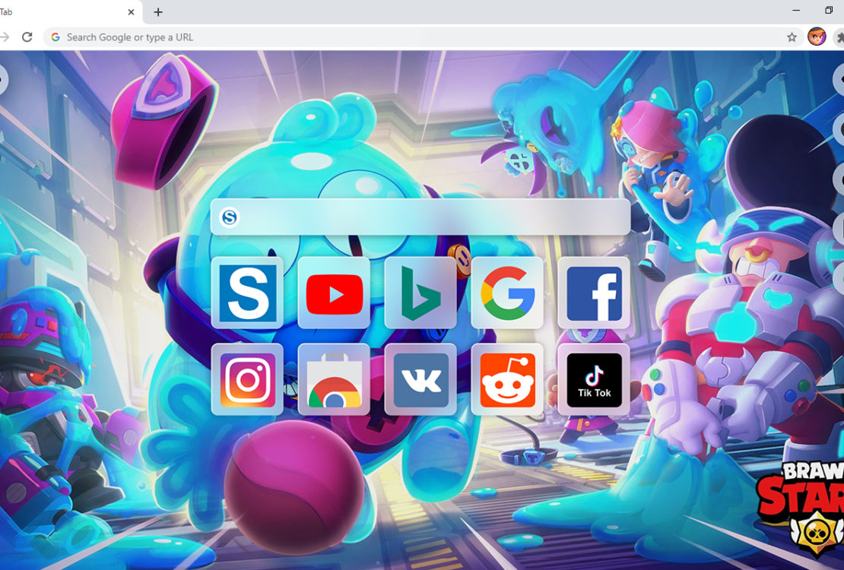Open the VK shortcut tile
844x570 pixels.
(x=420, y=379)
